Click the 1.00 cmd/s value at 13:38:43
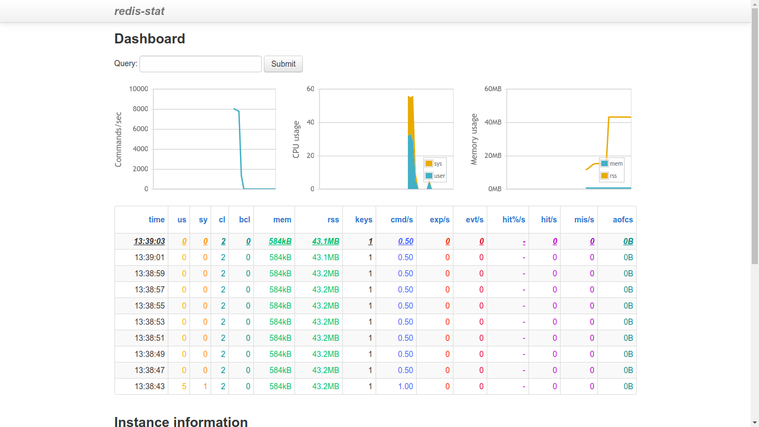The width and height of the screenshot is (759, 427). coord(406,386)
